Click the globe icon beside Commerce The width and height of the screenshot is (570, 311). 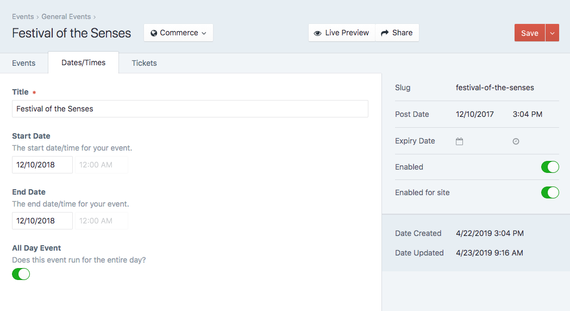point(154,33)
